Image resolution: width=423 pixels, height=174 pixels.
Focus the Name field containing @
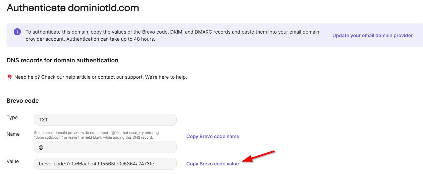105,147
